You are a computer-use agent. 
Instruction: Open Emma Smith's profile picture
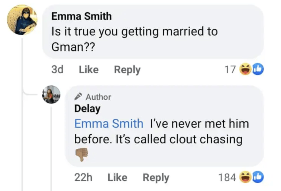[x=22, y=20]
